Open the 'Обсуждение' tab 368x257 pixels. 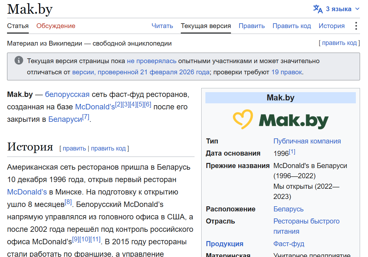(x=56, y=26)
